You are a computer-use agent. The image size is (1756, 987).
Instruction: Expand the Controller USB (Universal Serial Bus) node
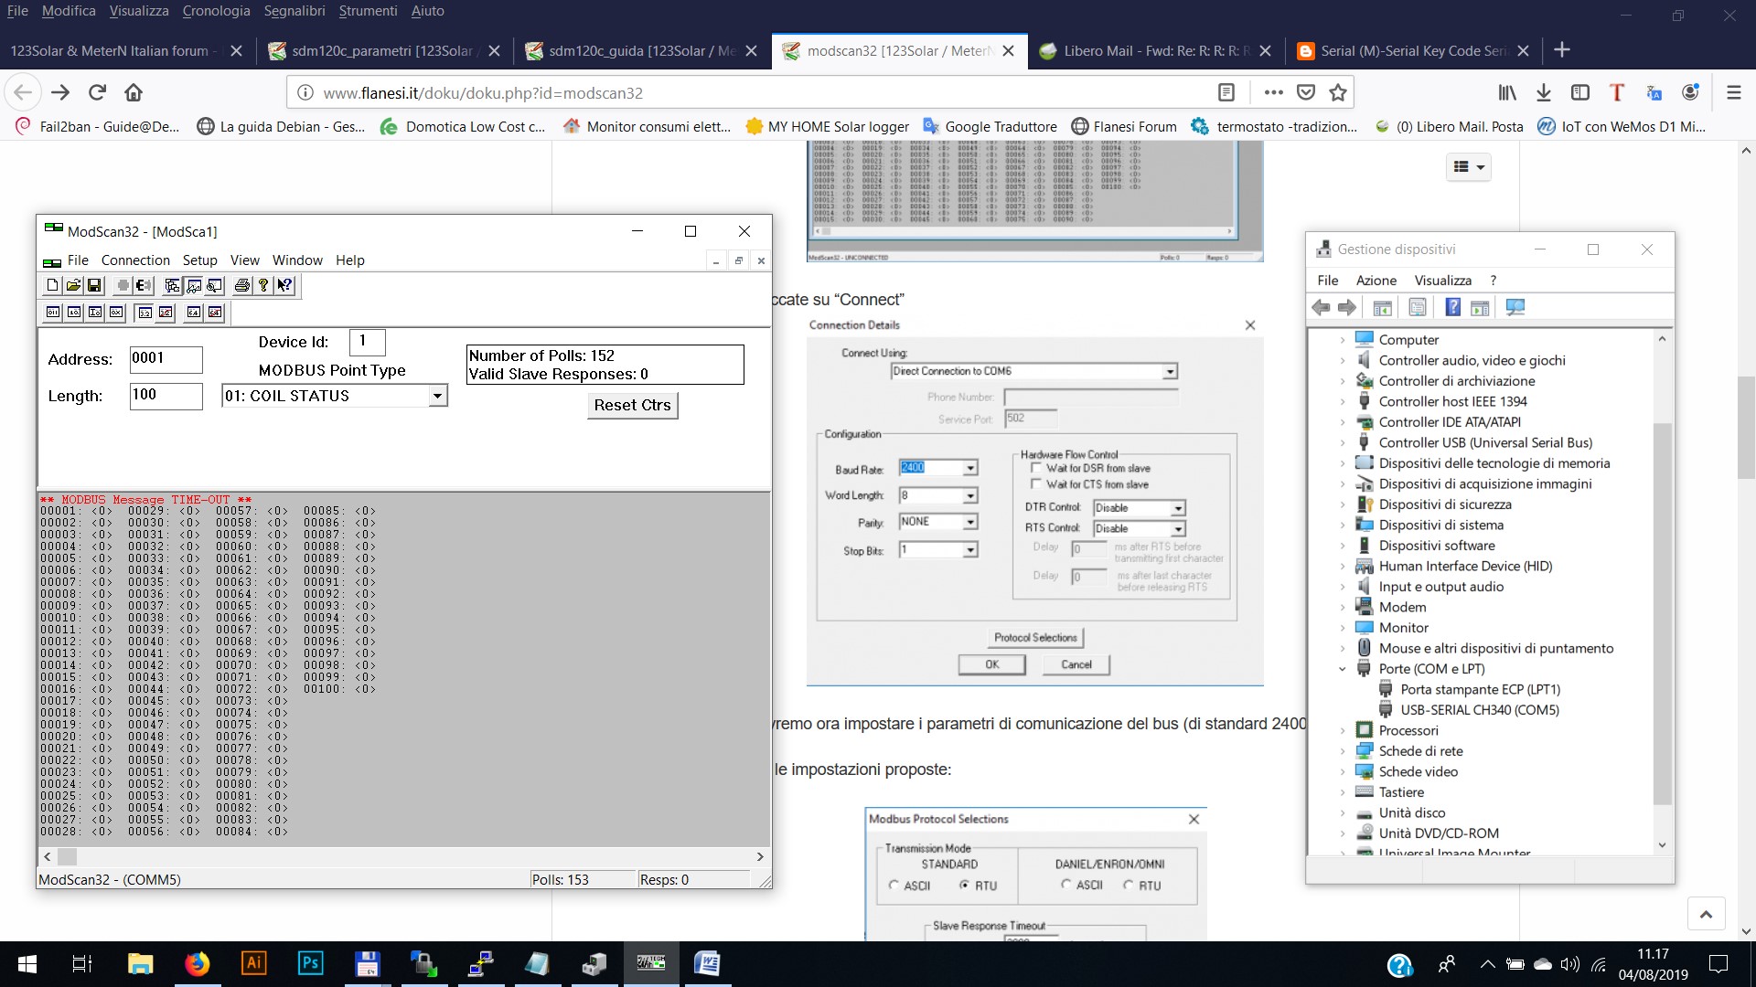[x=1343, y=443]
